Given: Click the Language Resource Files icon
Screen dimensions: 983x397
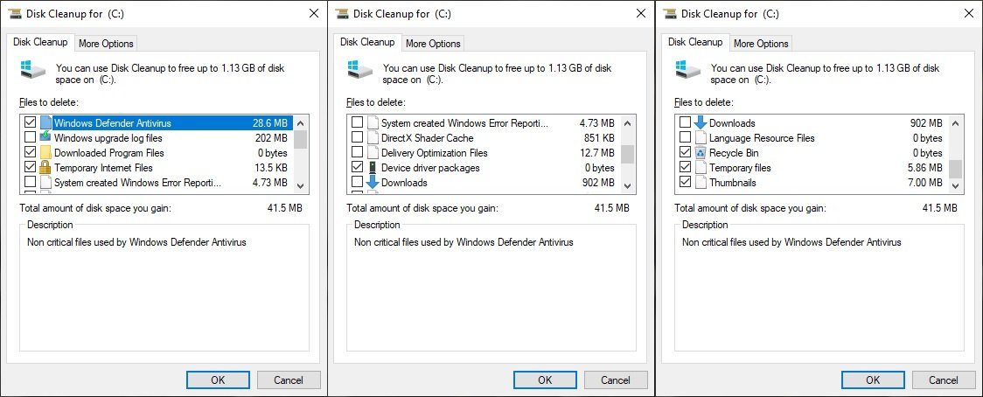Looking at the screenshot, I should tap(701, 138).
